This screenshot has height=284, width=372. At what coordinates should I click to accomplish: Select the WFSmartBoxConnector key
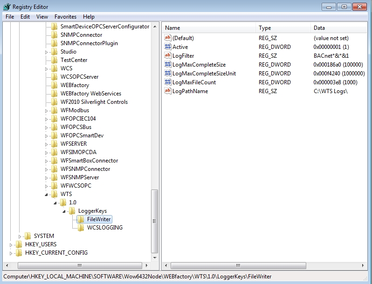tap(89, 161)
